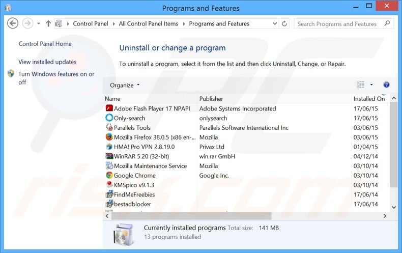The height and width of the screenshot is (253, 402).
Task: Select the HMA! Pro VPN icon
Action: tap(109, 146)
